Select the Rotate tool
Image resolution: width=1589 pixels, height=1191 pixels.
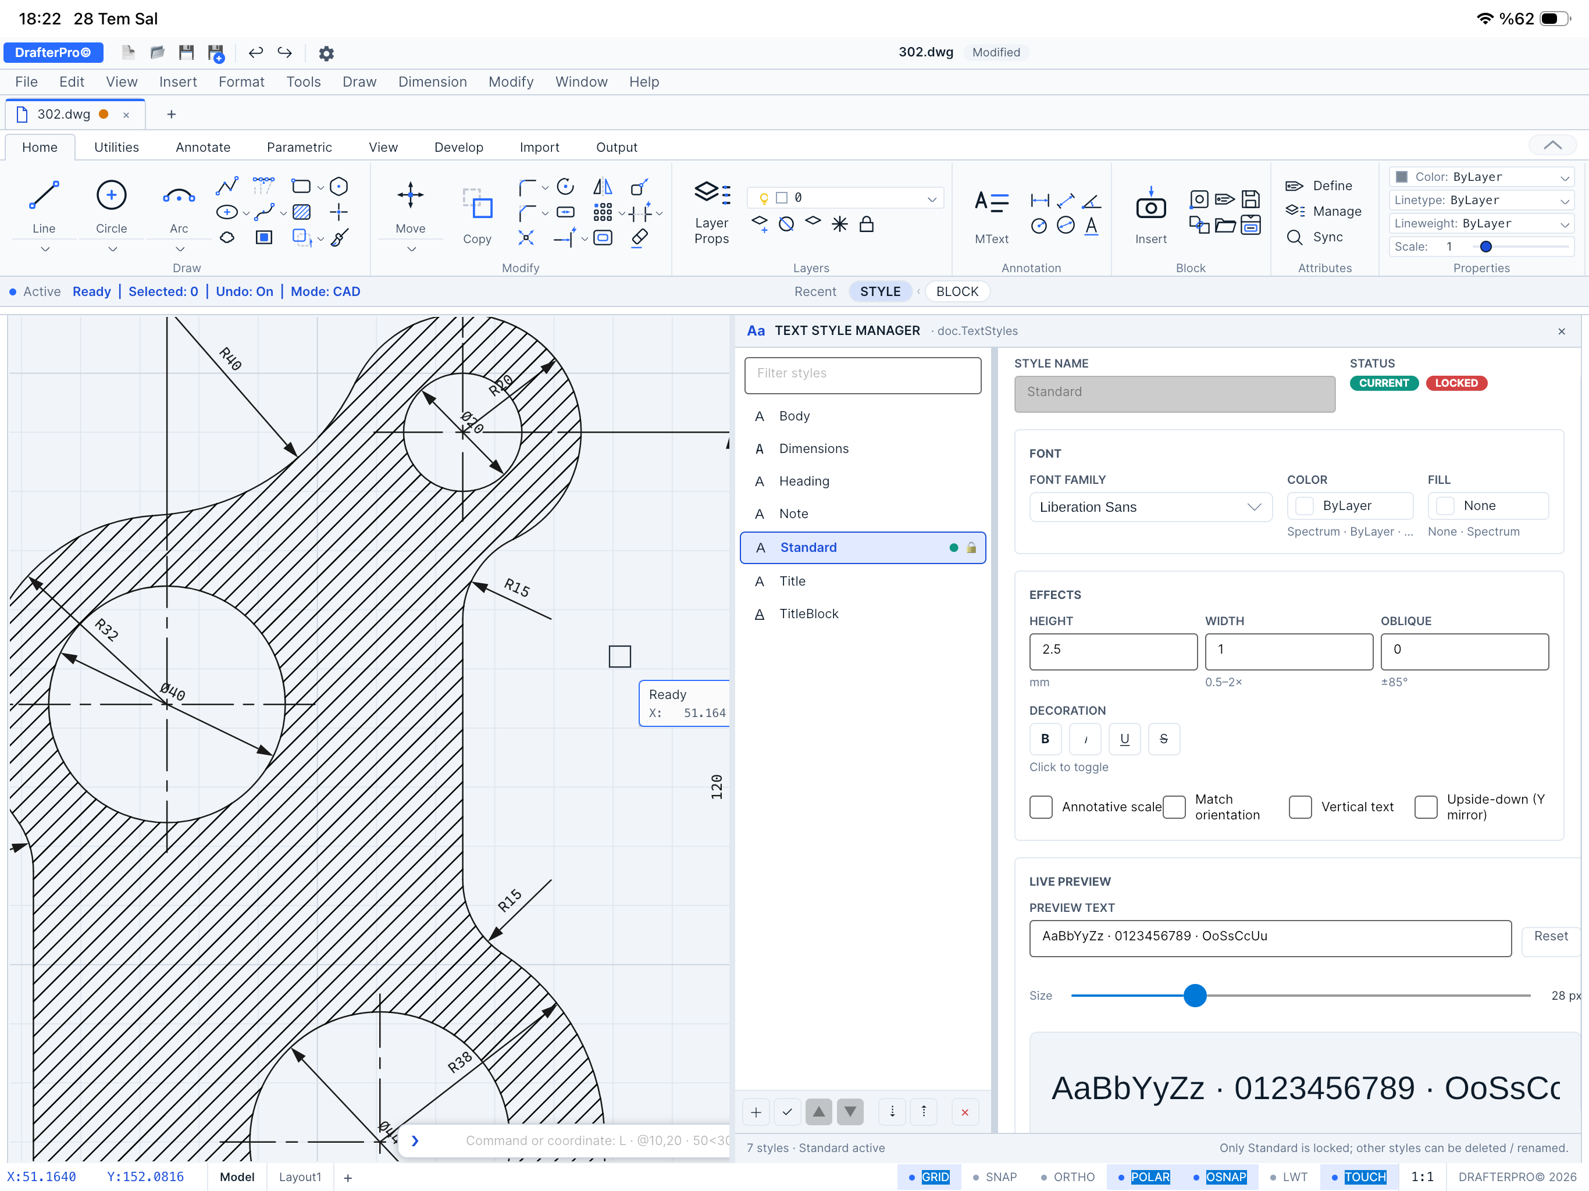pos(565,186)
